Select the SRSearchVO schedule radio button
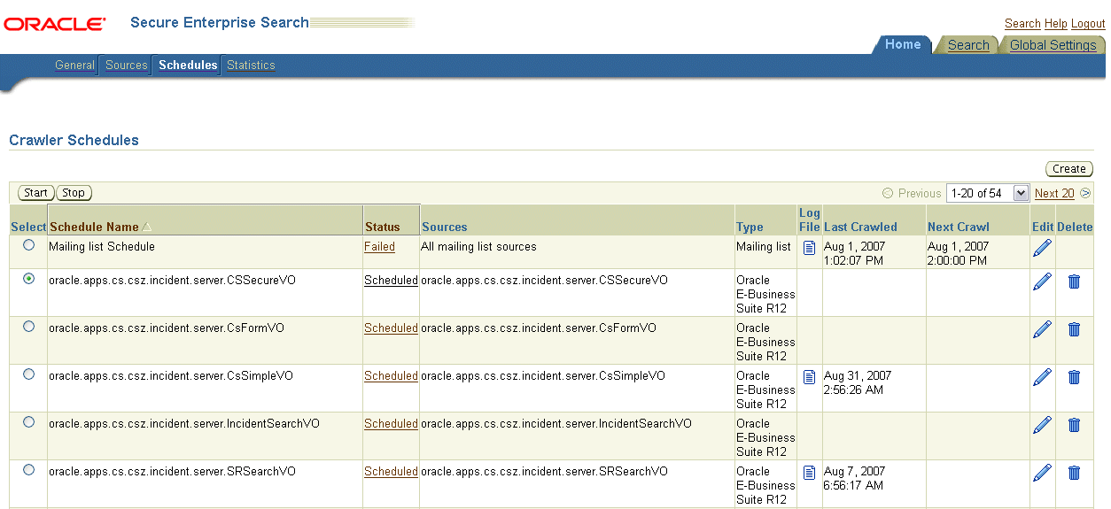This screenshot has height=509, width=1111. [29, 469]
